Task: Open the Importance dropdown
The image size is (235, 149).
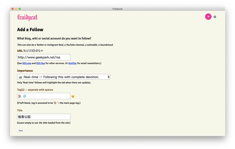Action: click(63, 77)
